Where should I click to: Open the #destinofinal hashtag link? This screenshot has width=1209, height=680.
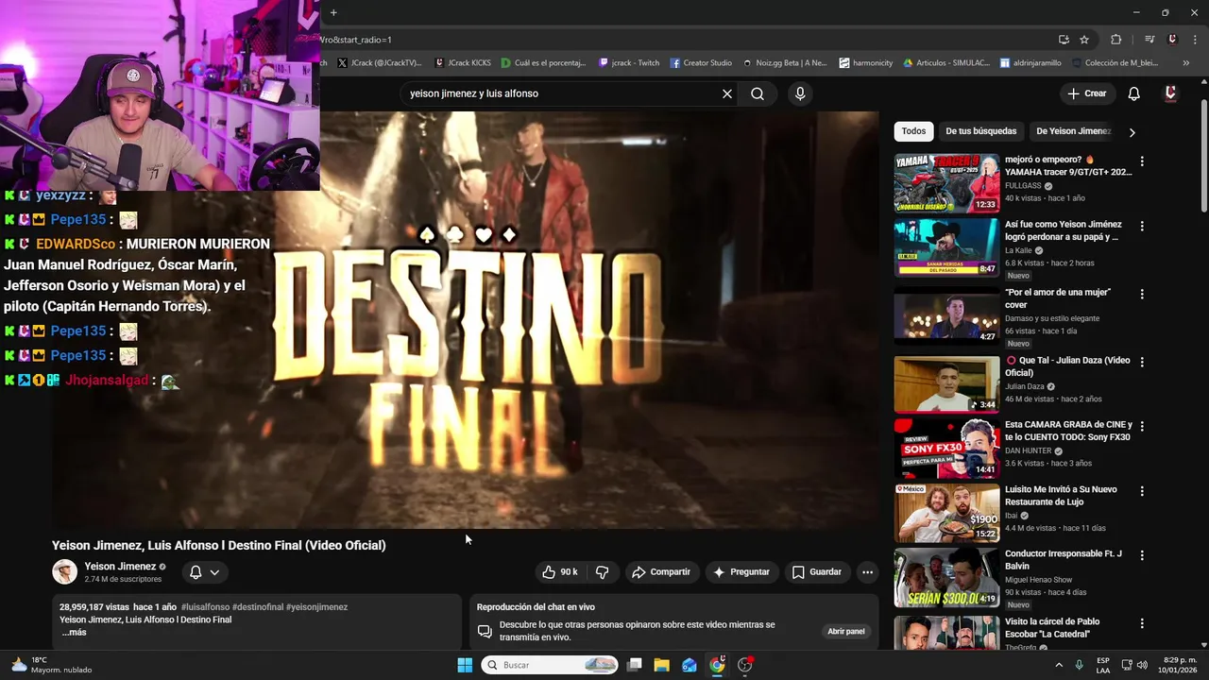coord(257,607)
